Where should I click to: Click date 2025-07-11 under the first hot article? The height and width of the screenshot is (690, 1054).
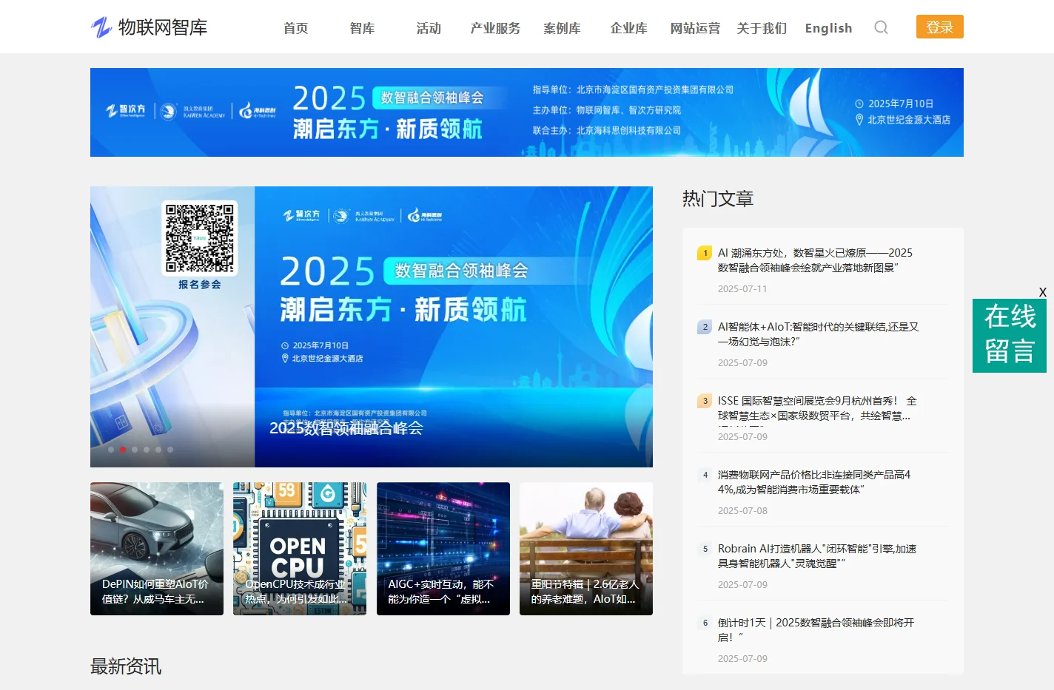742,289
